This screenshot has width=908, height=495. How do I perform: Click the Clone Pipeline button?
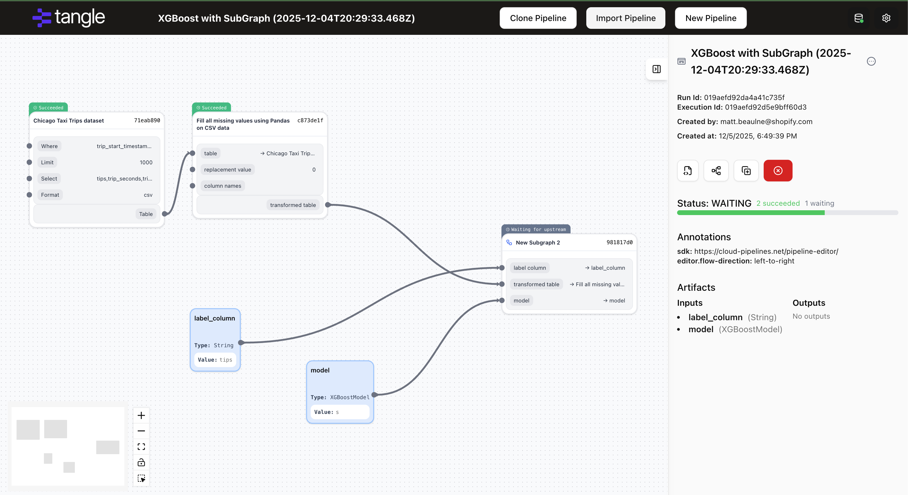pyautogui.click(x=538, y=18)
